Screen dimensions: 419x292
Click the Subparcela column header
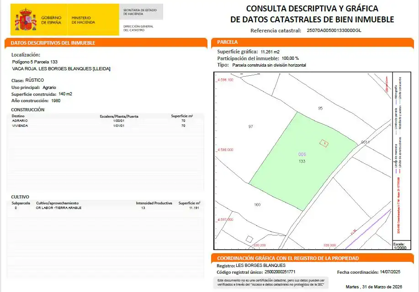point(21,203)
